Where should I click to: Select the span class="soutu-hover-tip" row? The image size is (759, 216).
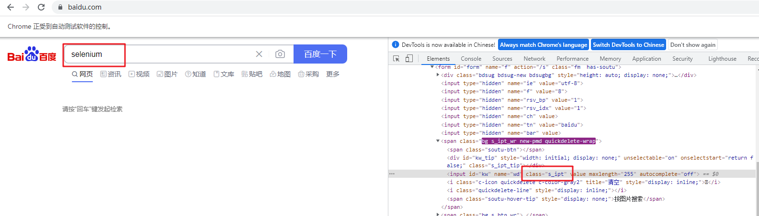pos(556,199)
